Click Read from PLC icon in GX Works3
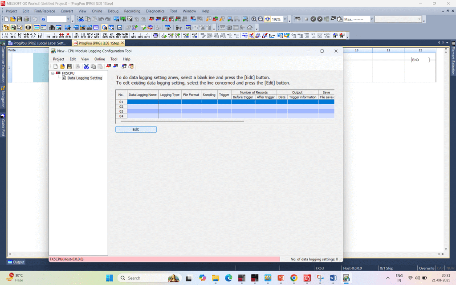The image size is (456, 285). pyautogui.click(x=158, y=19)
